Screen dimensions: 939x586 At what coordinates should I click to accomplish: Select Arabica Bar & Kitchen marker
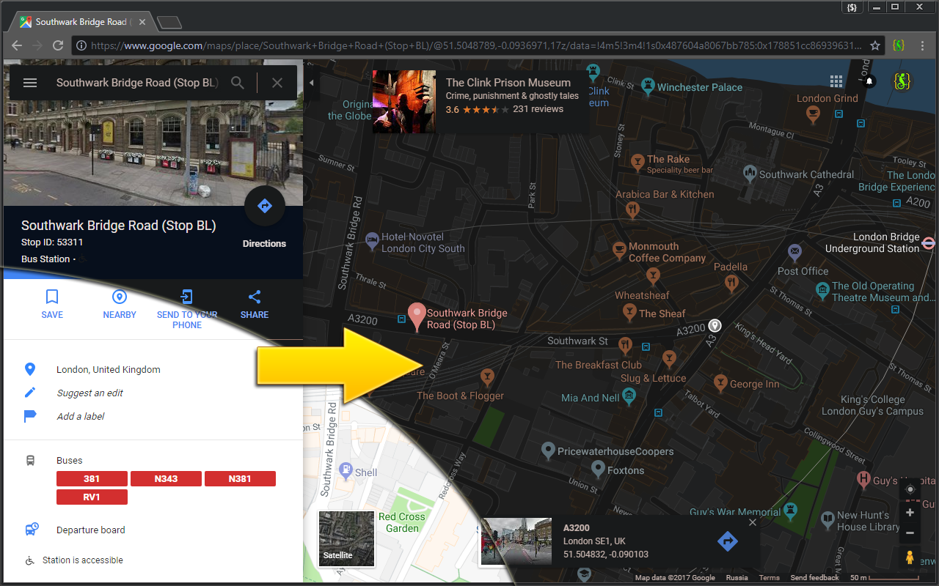tap(632, 210)
